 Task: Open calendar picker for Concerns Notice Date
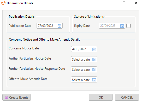click(94, 49)
